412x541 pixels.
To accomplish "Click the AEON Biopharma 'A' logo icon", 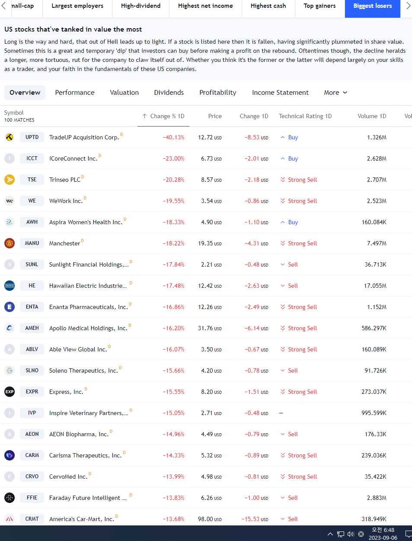I will coord(10,434).
